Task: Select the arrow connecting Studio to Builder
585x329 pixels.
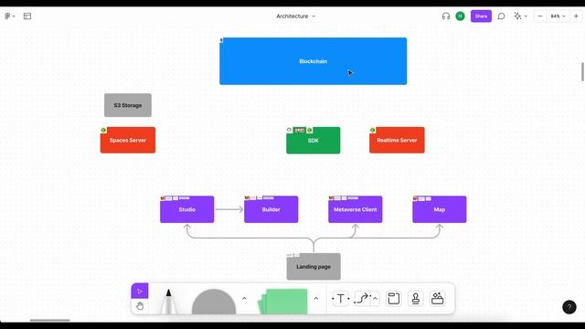Action: (229, 209)
